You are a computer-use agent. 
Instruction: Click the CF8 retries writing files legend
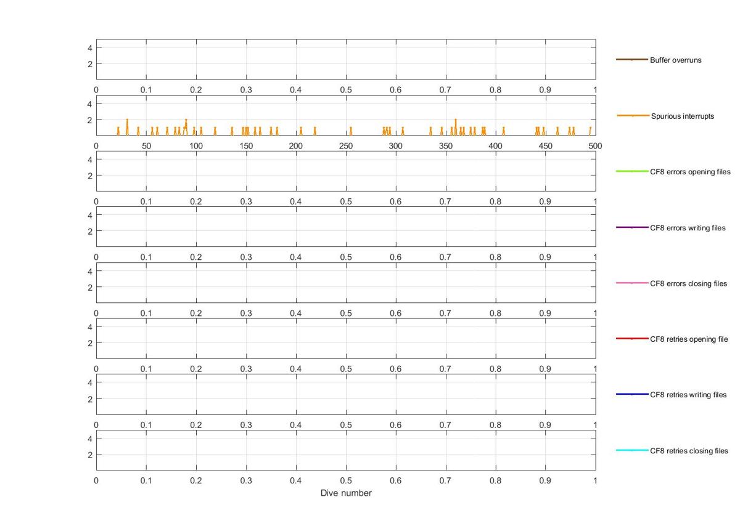[688, 395]
